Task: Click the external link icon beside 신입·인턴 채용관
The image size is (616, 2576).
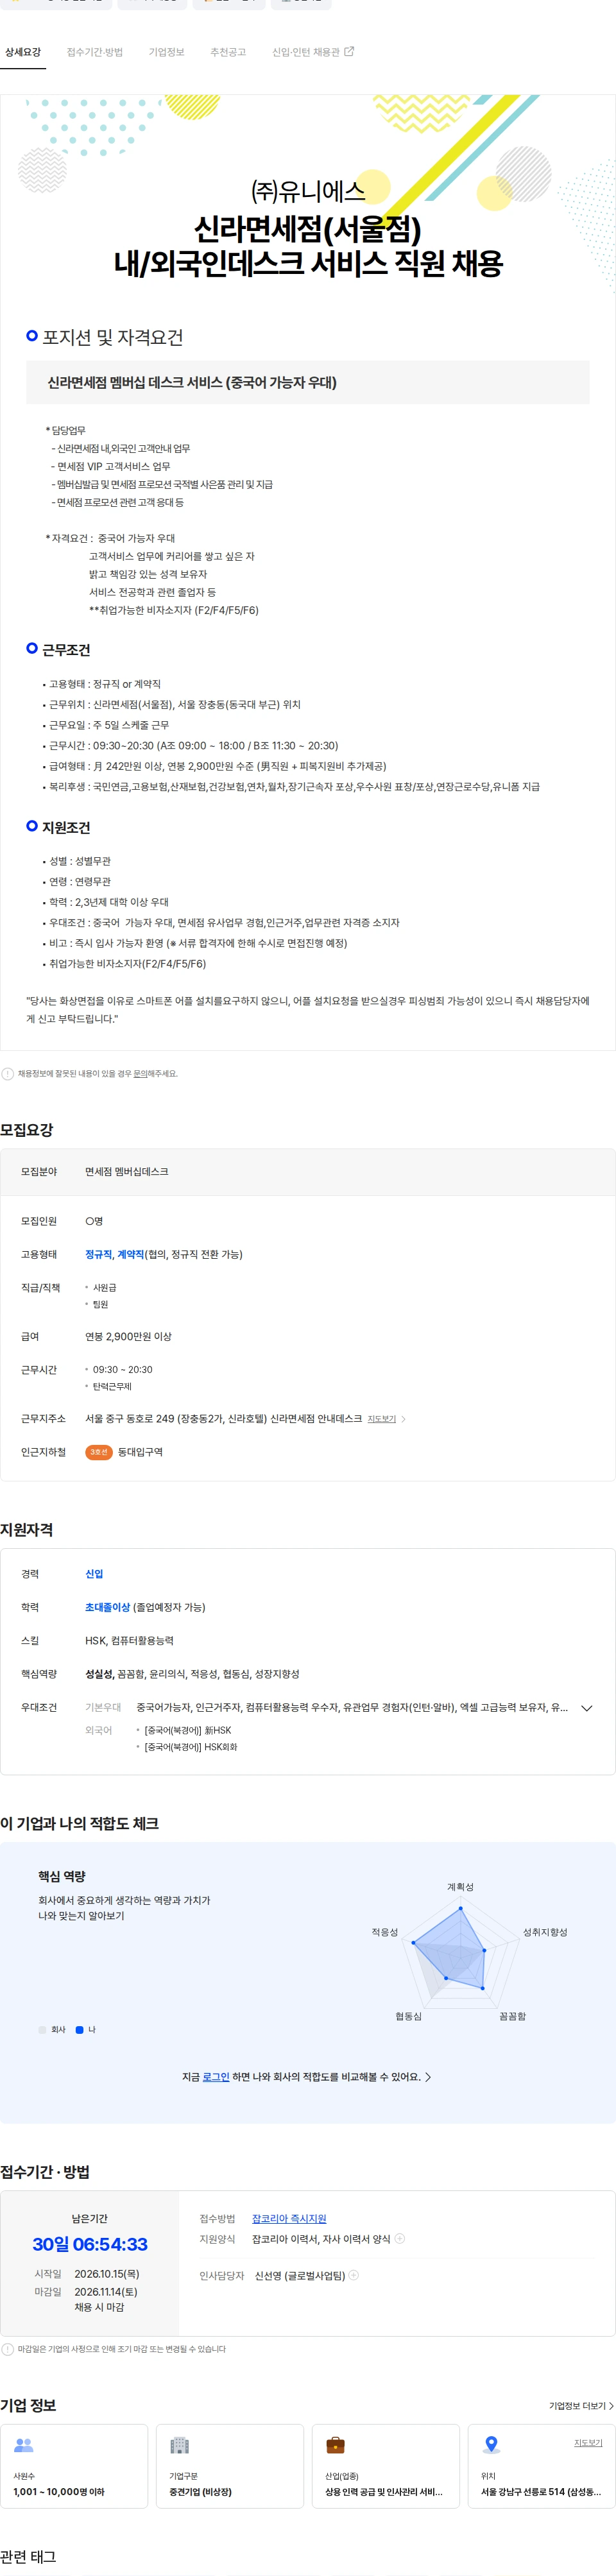Action: pyautogui.click(x=349, y=51)
